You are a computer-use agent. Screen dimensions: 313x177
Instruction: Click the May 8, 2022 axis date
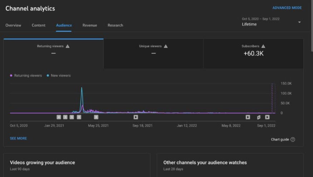click(x=231, y=126)
